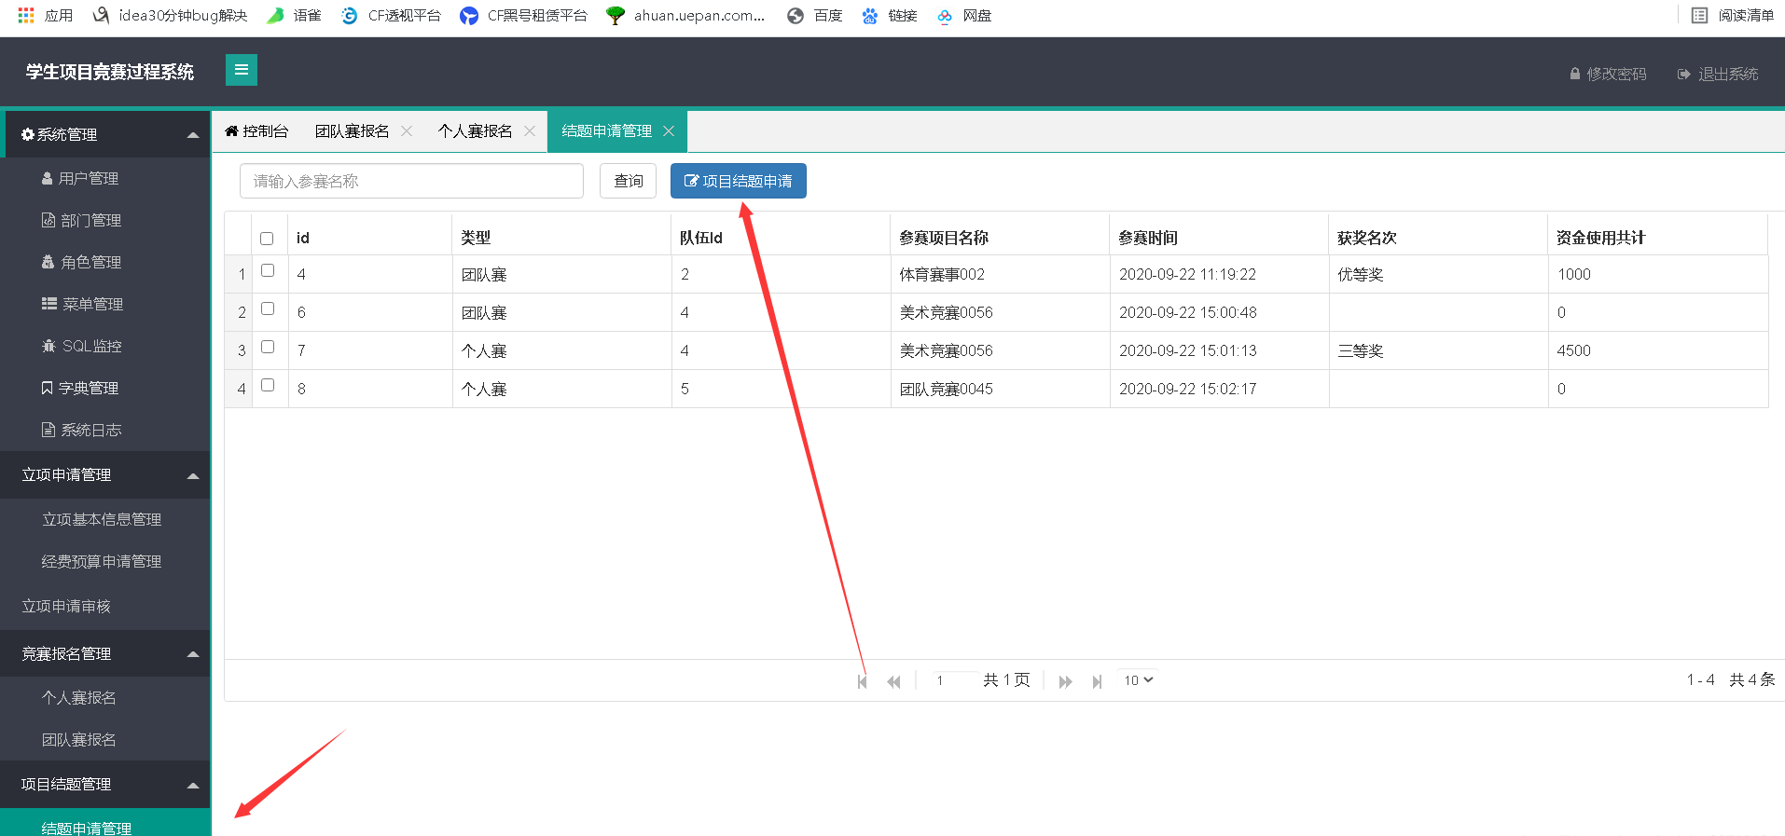This screenshot has width=1785, height=836.
Task: Go to previous page in pager
Action: coord(894,681)
